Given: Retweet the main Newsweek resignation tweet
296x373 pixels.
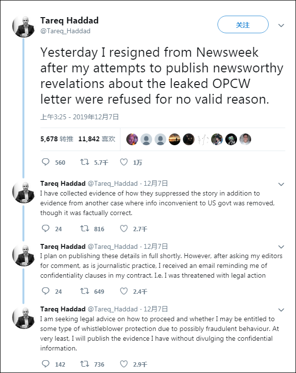Looking at the screenshot, I should tap(84, 162).
